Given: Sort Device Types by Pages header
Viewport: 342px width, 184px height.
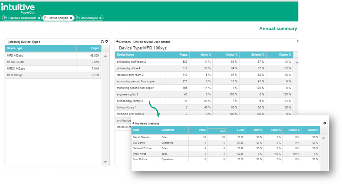Looking at the screenshot, I should click(89, 48).
